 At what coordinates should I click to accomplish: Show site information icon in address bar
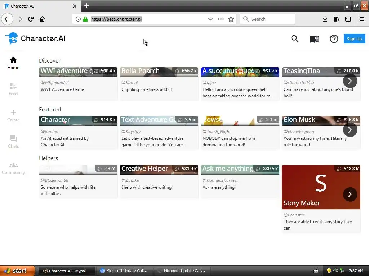(78, 19)
